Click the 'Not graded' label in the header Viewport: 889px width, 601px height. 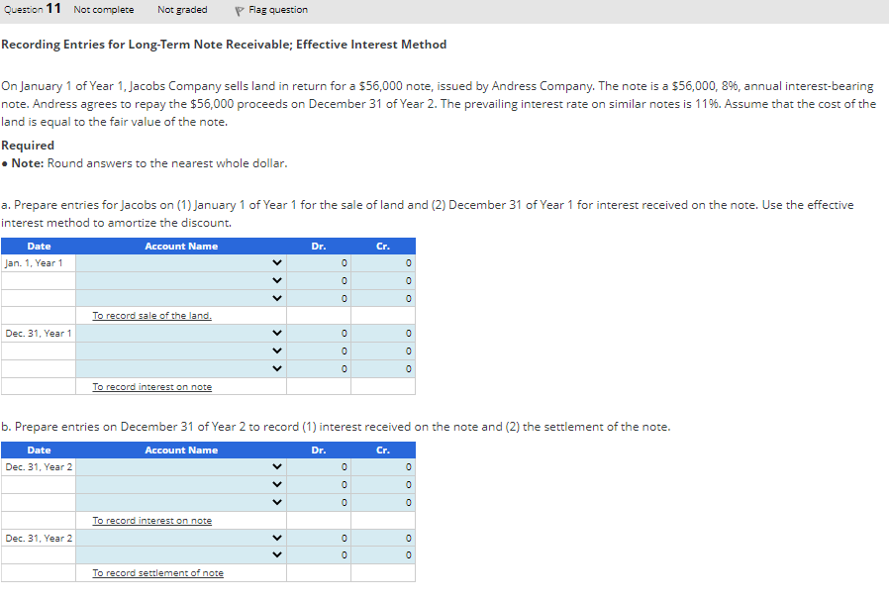[x=182, y=9]
